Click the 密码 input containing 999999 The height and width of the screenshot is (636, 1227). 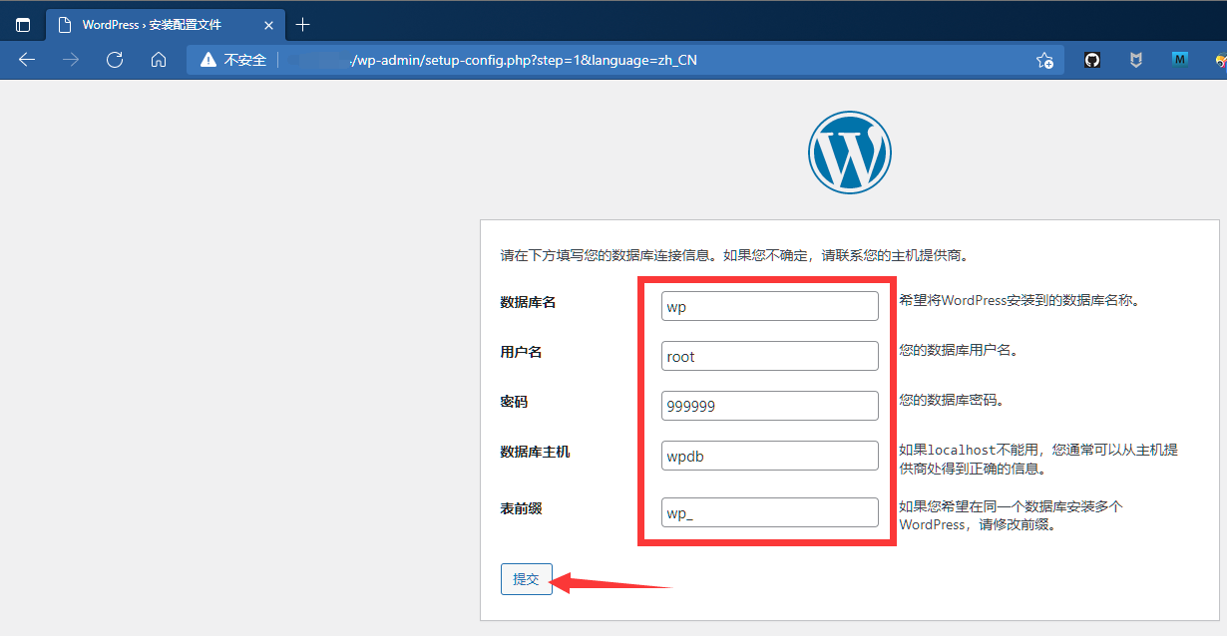pos(769,406)
